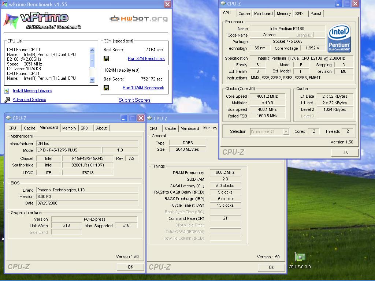Select Cache tab in Mainboard CPU-Z window

coord(29,128)
